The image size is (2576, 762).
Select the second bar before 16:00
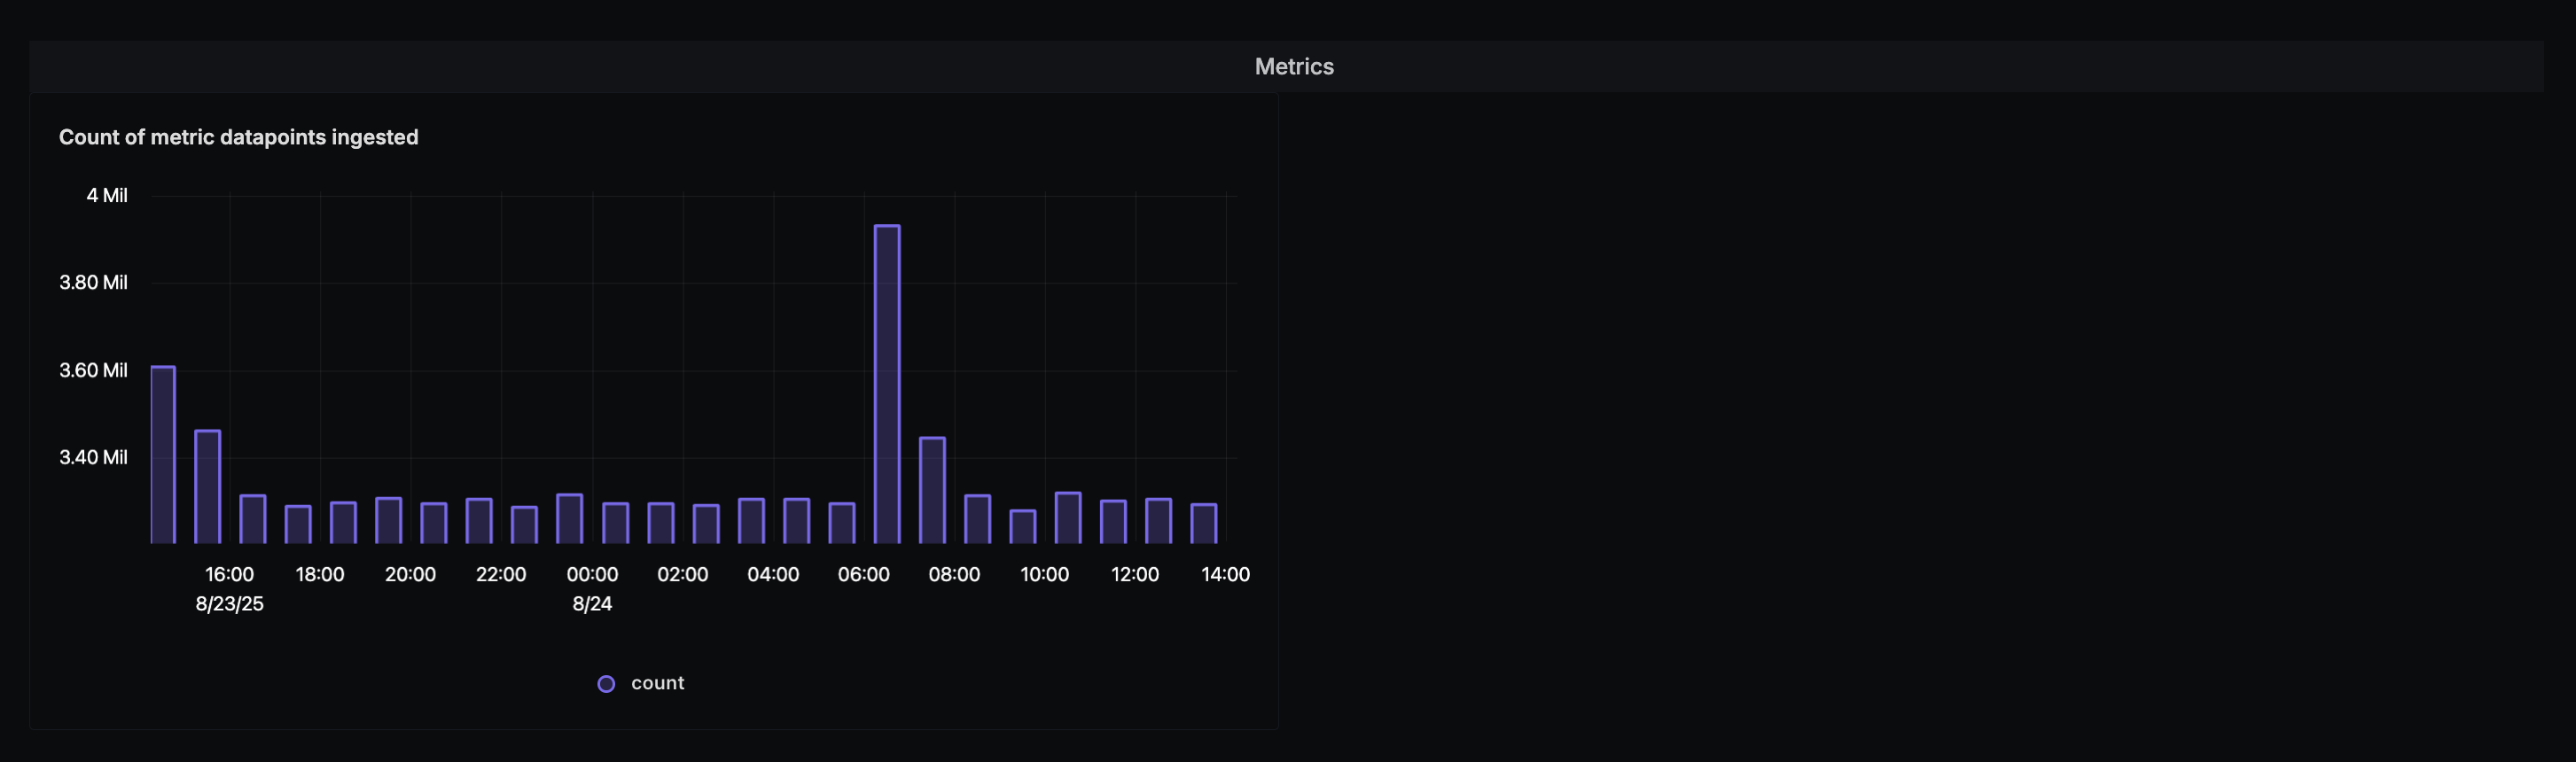point(208,487)
